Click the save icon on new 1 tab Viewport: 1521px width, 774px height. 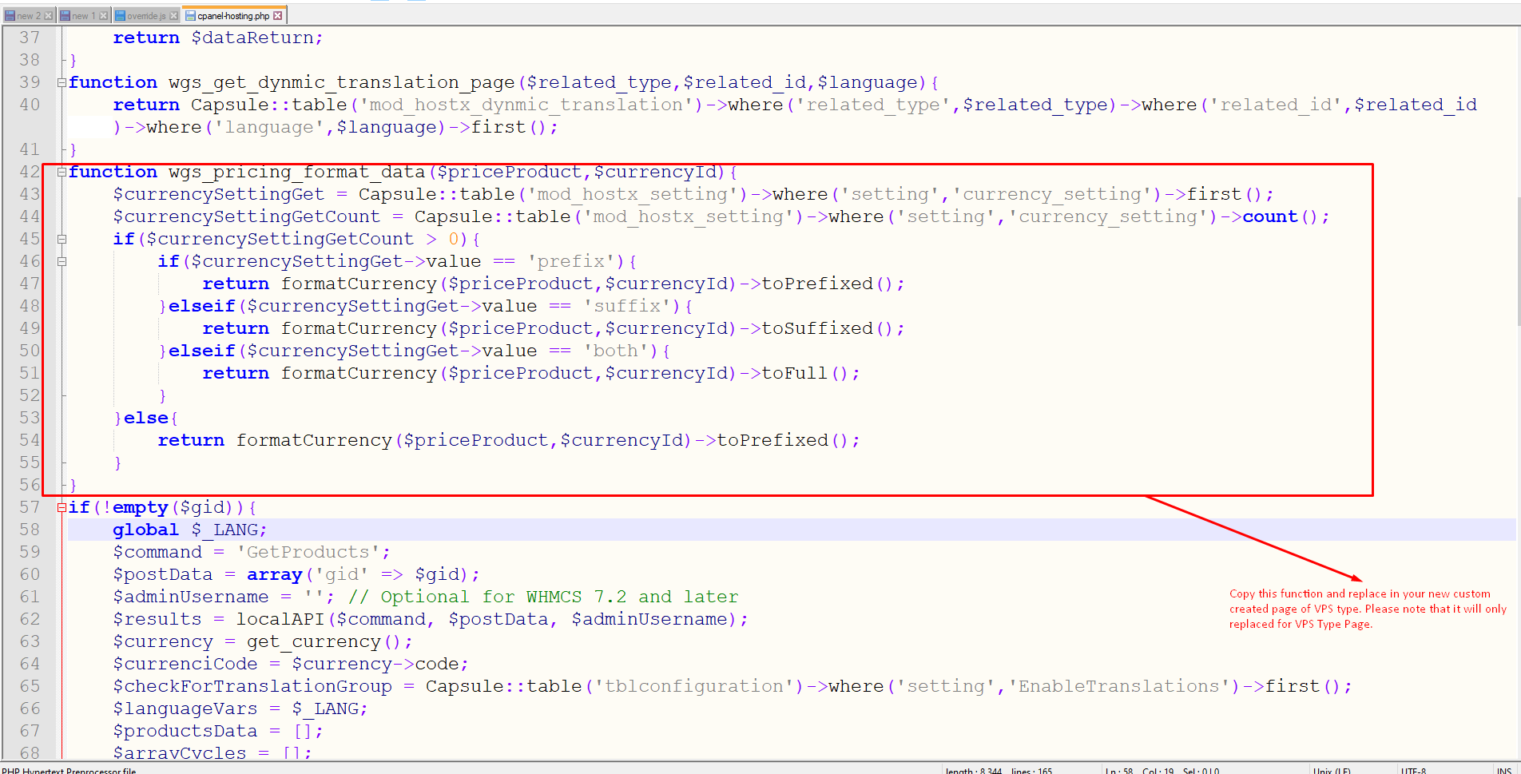(65, 16)
